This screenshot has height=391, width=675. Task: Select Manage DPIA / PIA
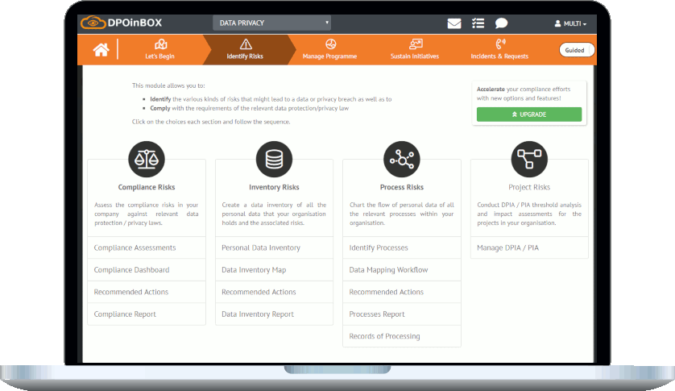coord(507,247)
